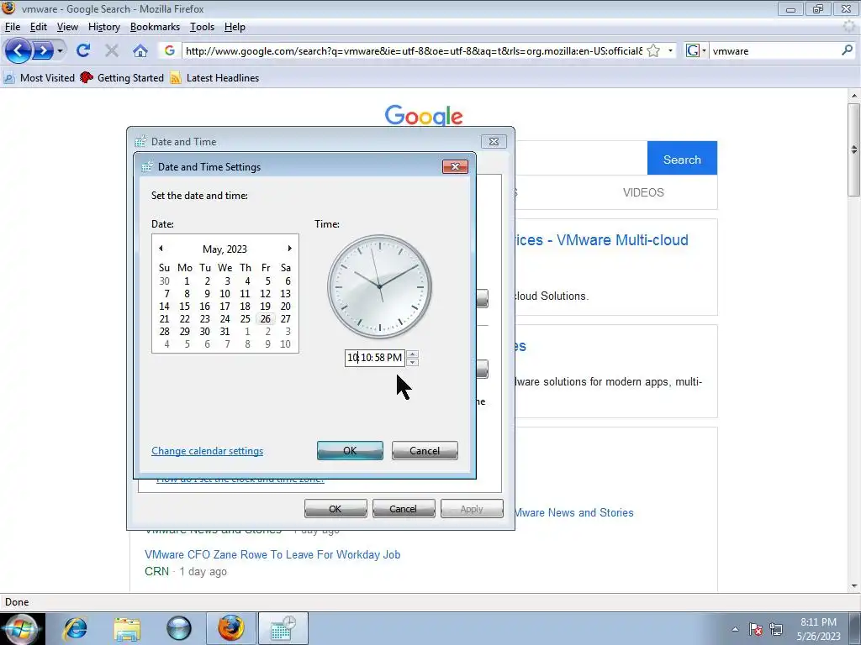Screen dimensions: 861x645
Task: Click the vmware search bar field
Action: pos(774,51)
